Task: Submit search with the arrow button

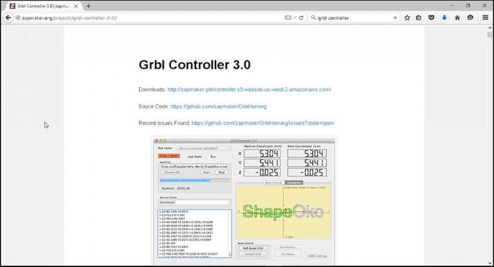Action: click(395, 18)
